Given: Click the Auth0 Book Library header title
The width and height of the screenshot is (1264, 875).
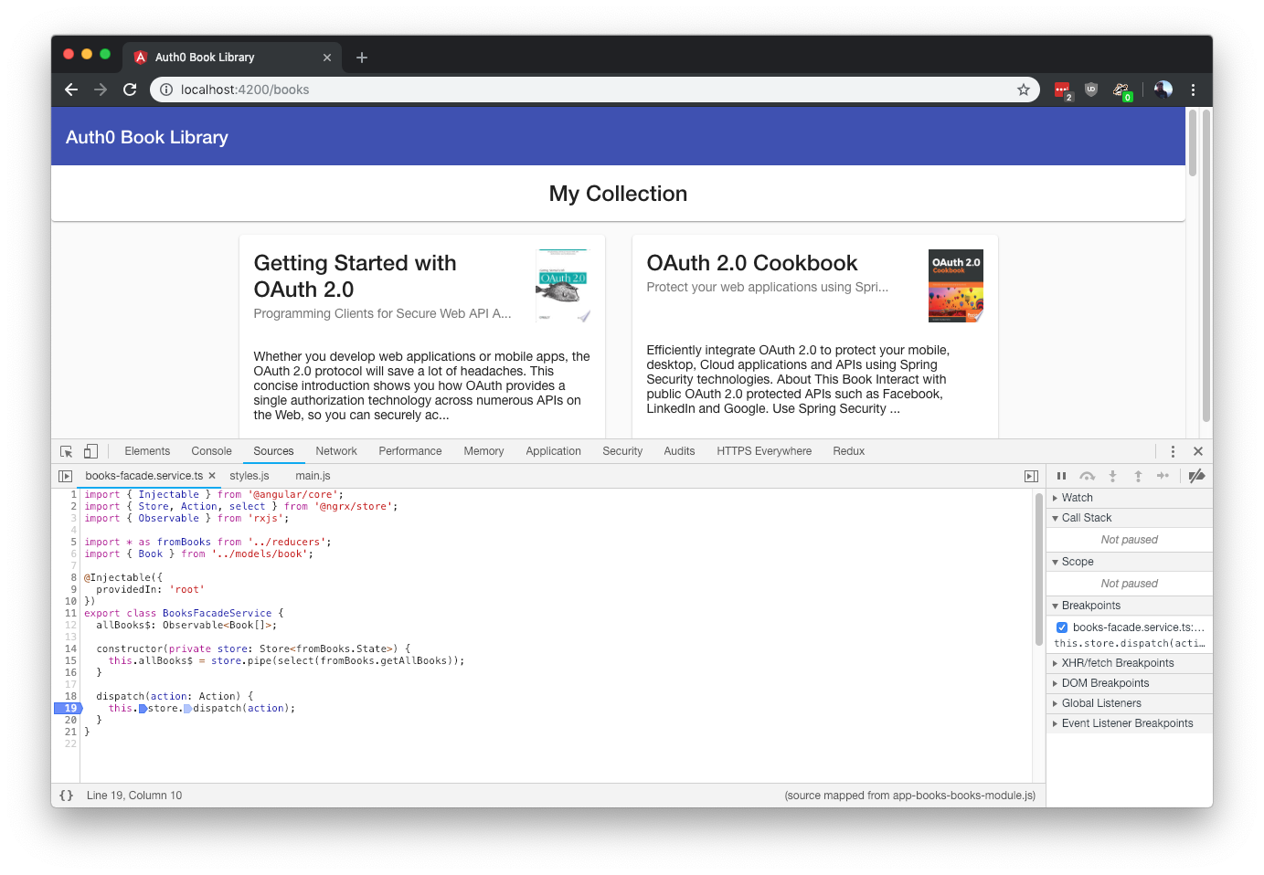Looking at the screenshot, I should [x=147, y=137].
